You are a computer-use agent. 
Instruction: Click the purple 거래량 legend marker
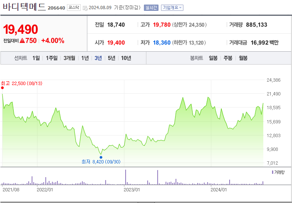point(272,172)
